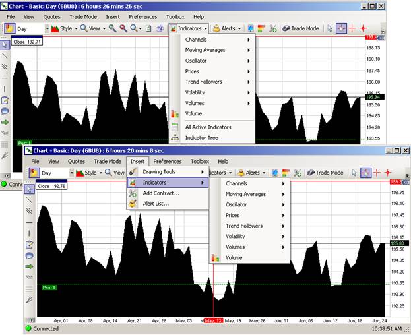
Task: Click zoom out magnifier in upper window toolbar
Action: [123, 28]
